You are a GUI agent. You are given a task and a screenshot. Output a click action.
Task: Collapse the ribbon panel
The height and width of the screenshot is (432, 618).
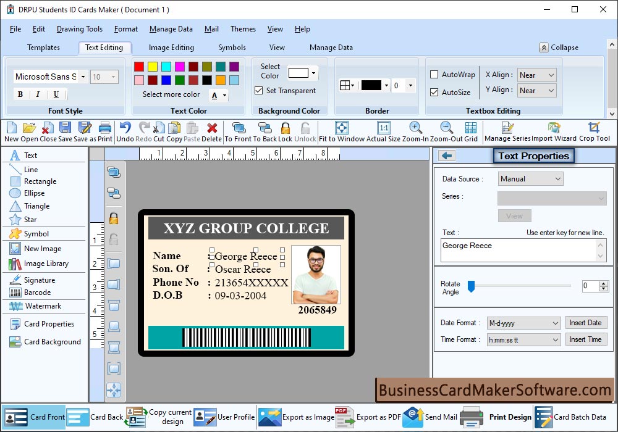coord(559,48)
